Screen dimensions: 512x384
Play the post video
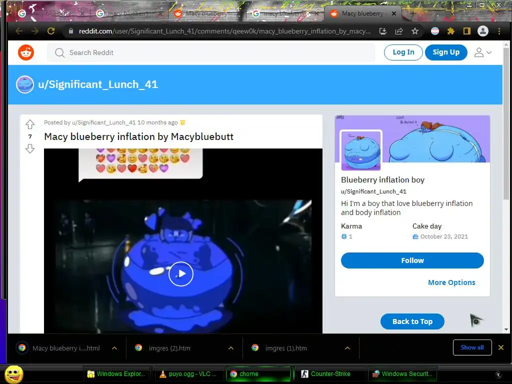(x=181, y=273)
